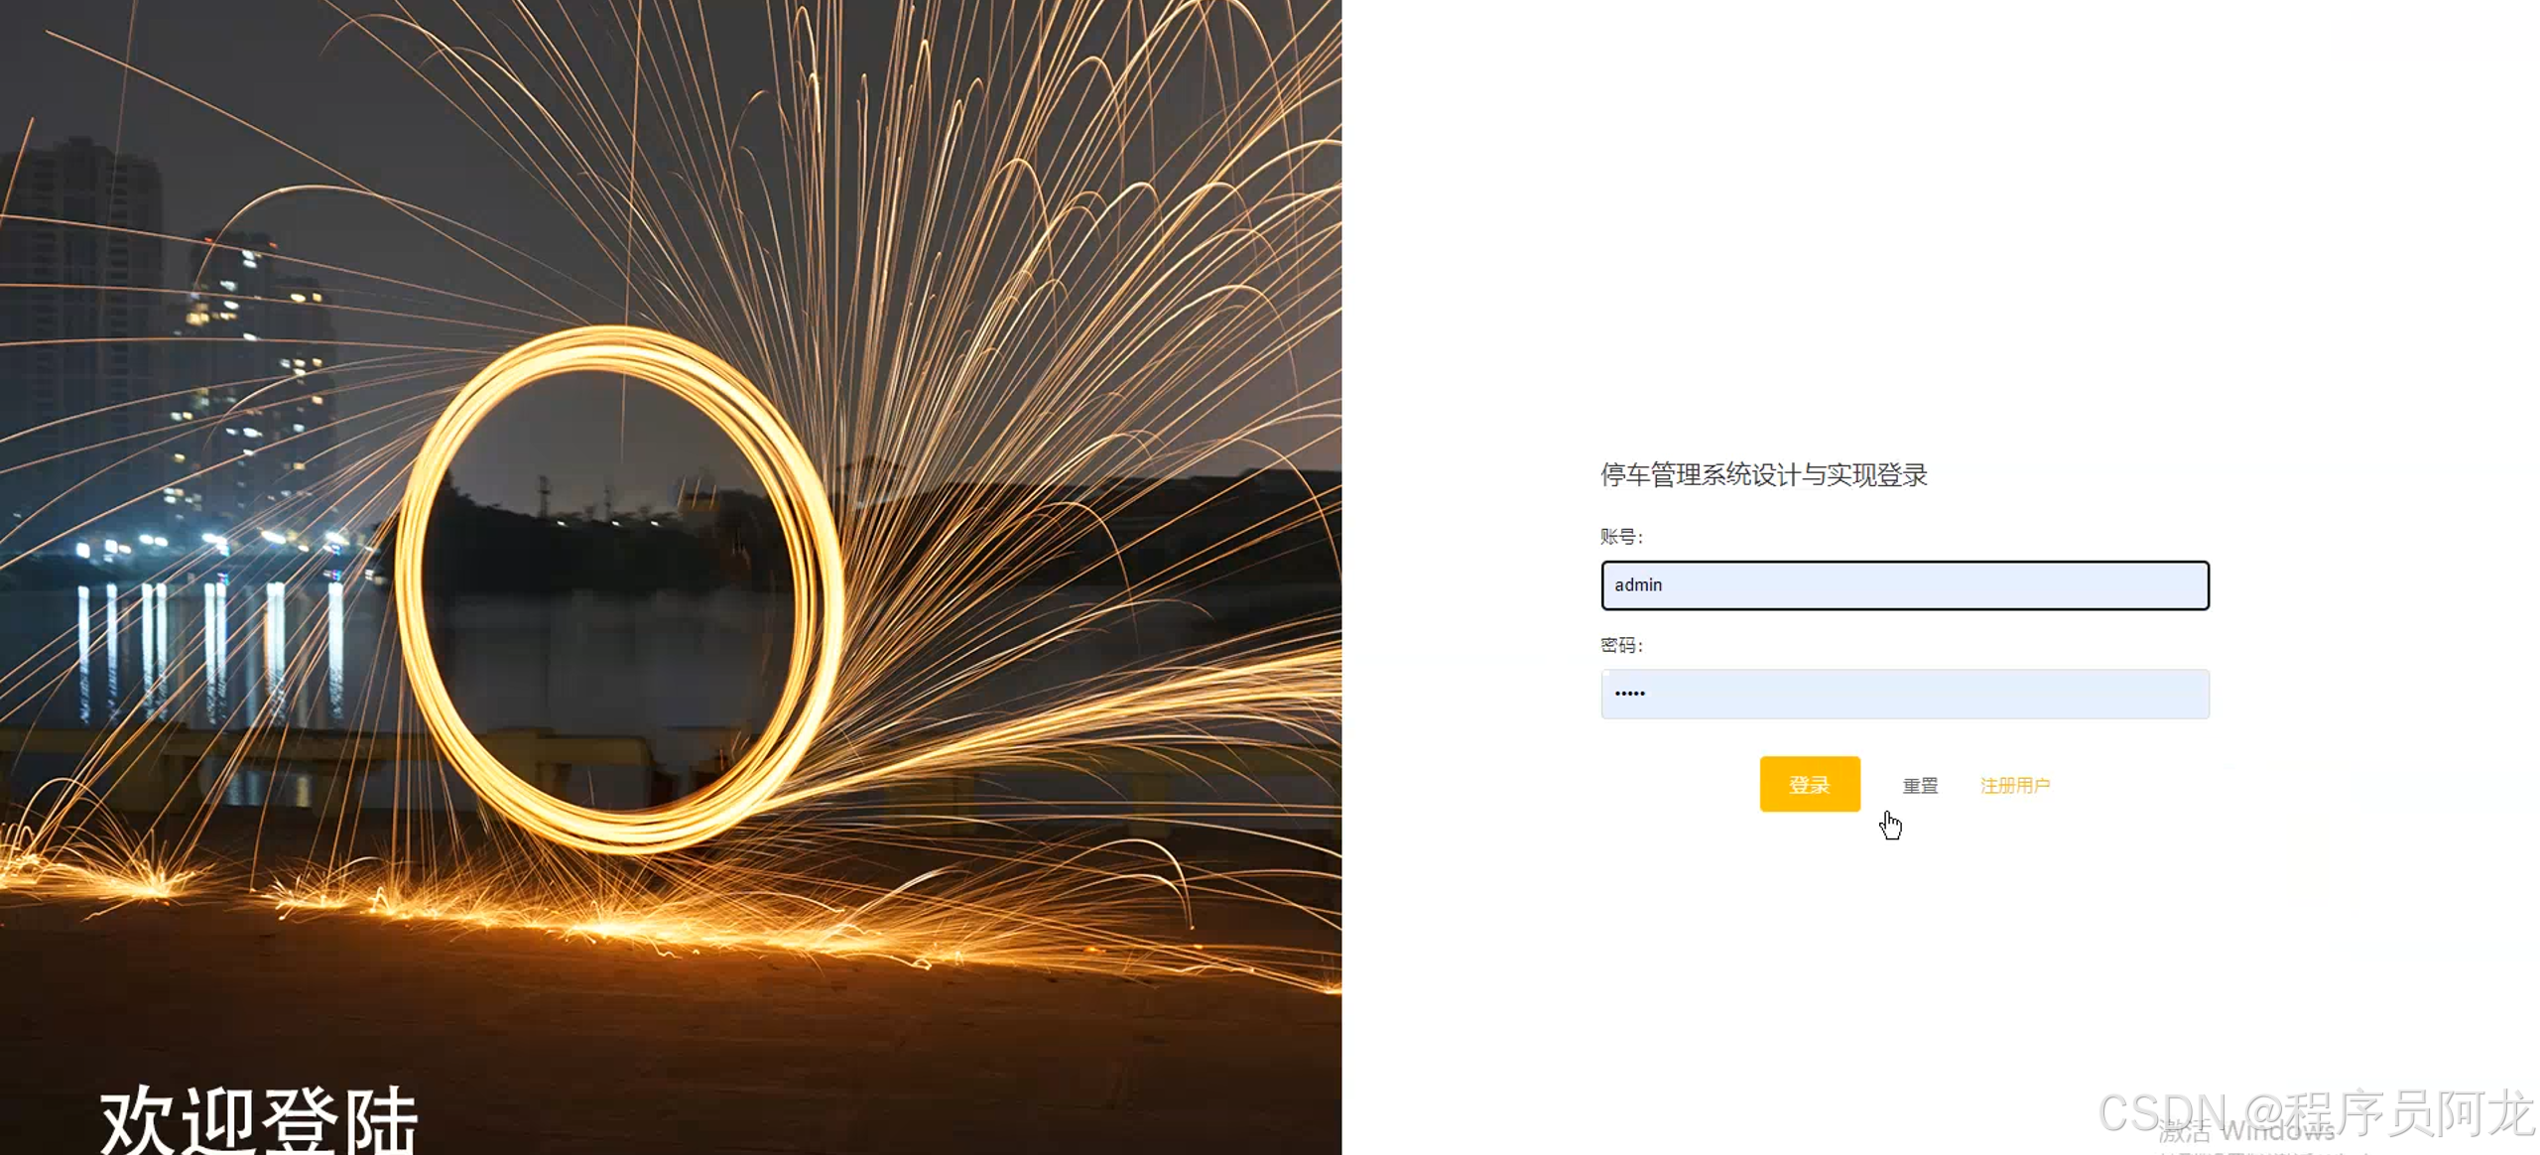Click the 账号: label text
This screenshot has width=2540, height=1155.
click(1622, 537)
